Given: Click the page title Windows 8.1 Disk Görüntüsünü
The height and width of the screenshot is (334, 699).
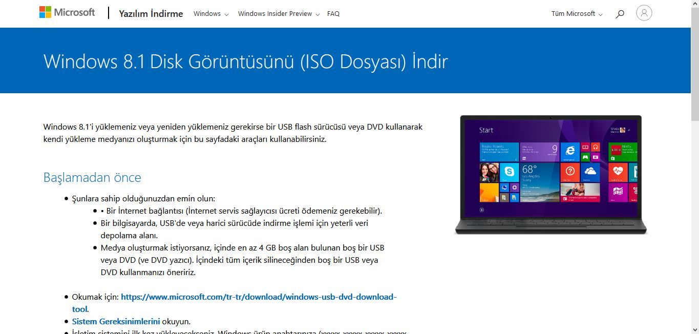Looking at the screenshot, I should 246,61.
